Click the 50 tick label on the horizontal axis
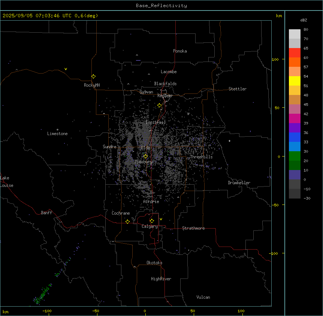Viewport: 323px width, 316px height. tap(193, 311)
